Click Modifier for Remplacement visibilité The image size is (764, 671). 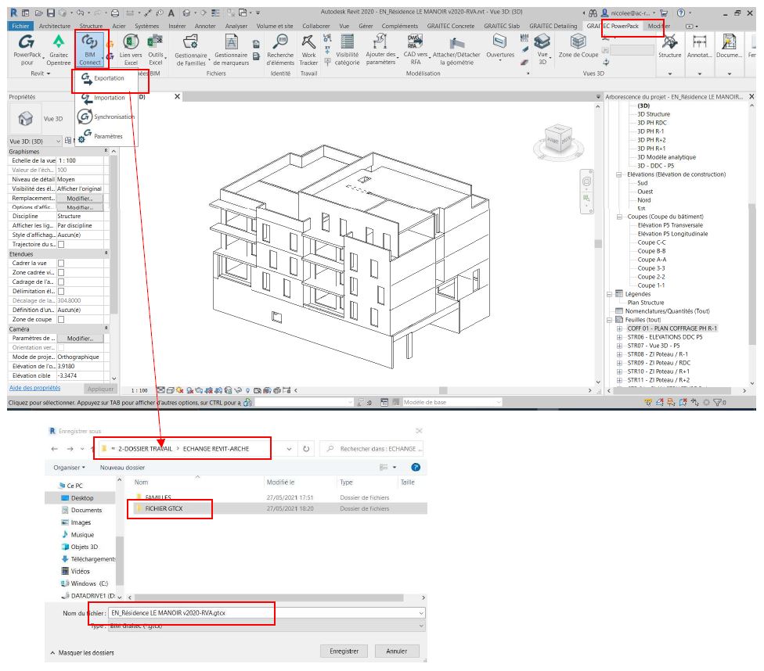[79, 198]
